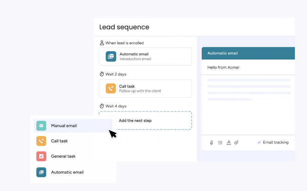Select the phone icon on the Call task step
This screenshot has width=307, height=191.
tap(111, 88)
